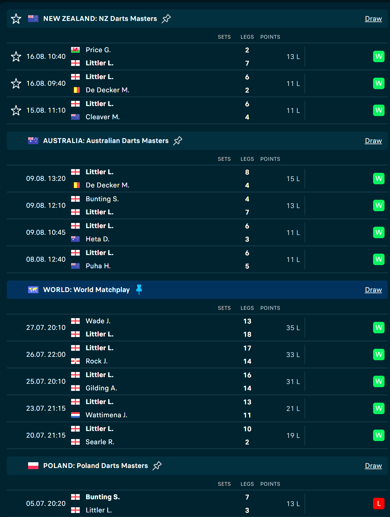Click W badge for Wade J. match
This screenshot has width=390, height=517.
pos(379,328)
